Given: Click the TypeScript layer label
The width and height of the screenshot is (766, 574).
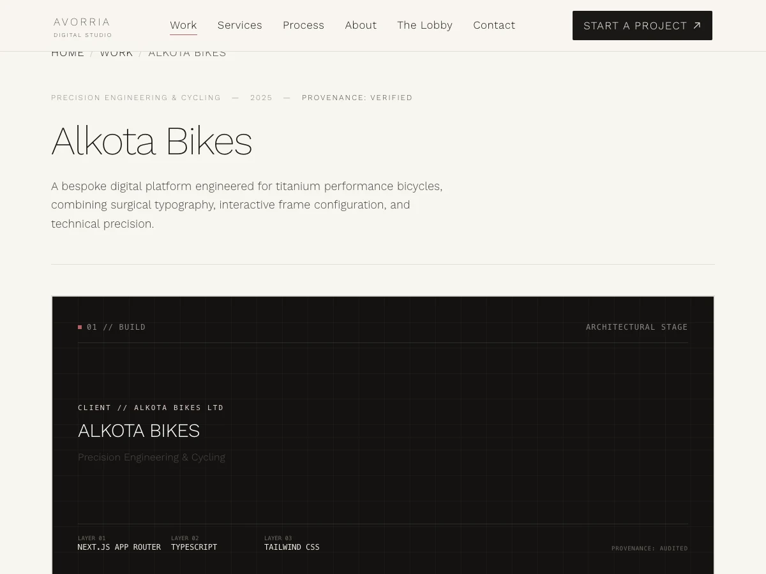Looking at the screenshot, I should [194, 547].
